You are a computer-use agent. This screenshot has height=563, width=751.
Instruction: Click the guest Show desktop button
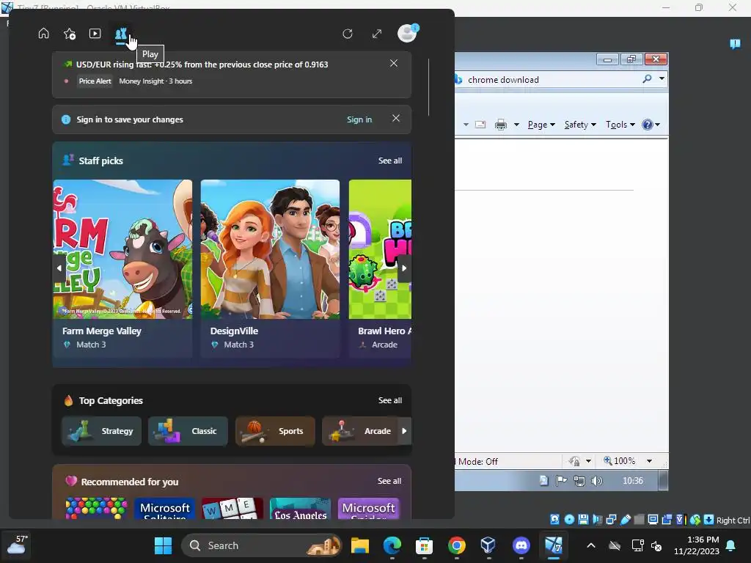point(663,481)
